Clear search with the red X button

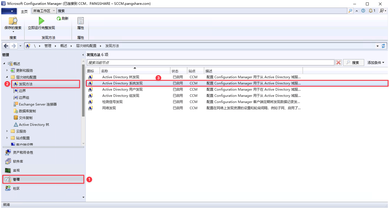tap(339, 62)
